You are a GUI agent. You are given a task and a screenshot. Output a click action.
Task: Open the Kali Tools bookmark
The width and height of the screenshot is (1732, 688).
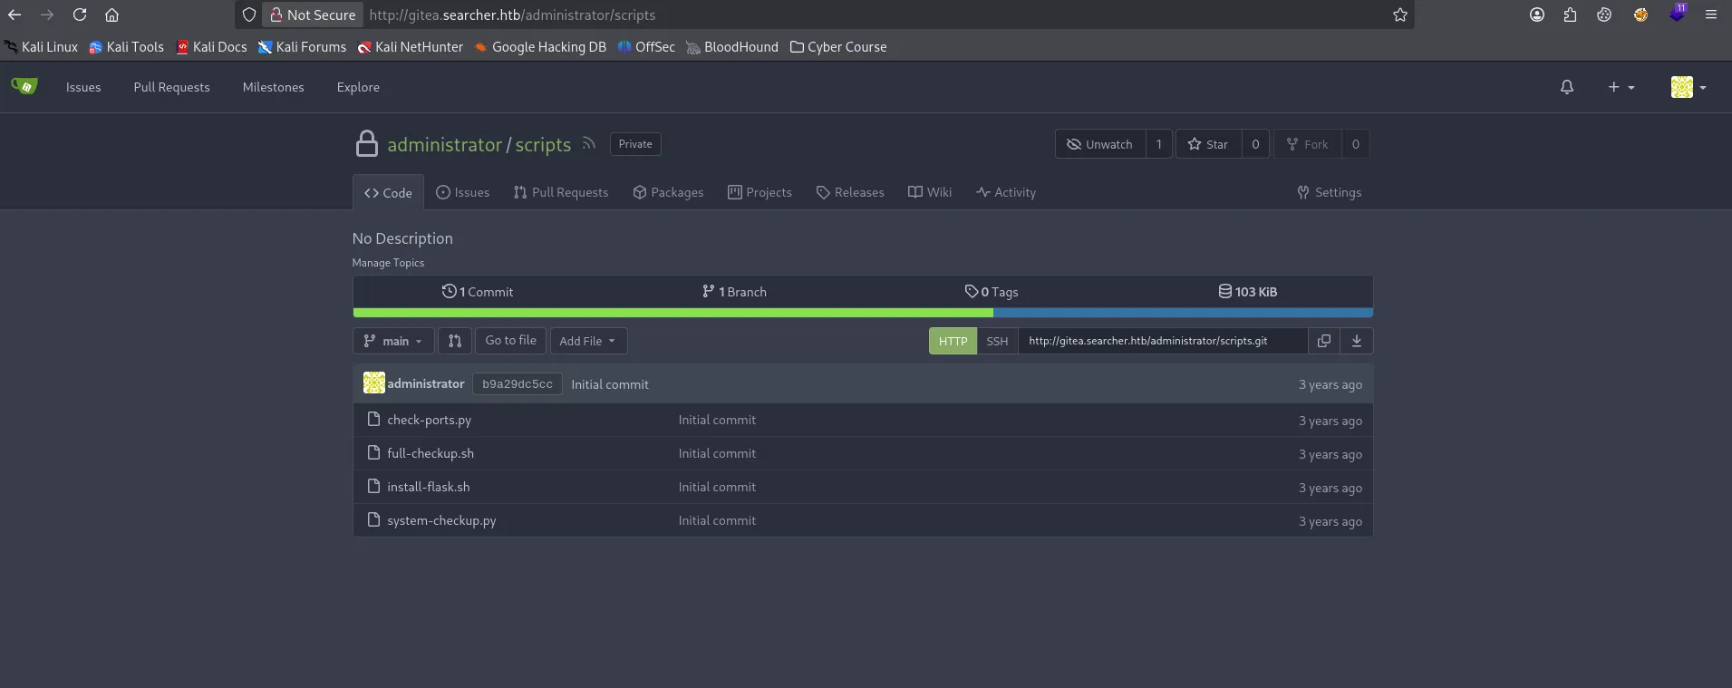126,47
